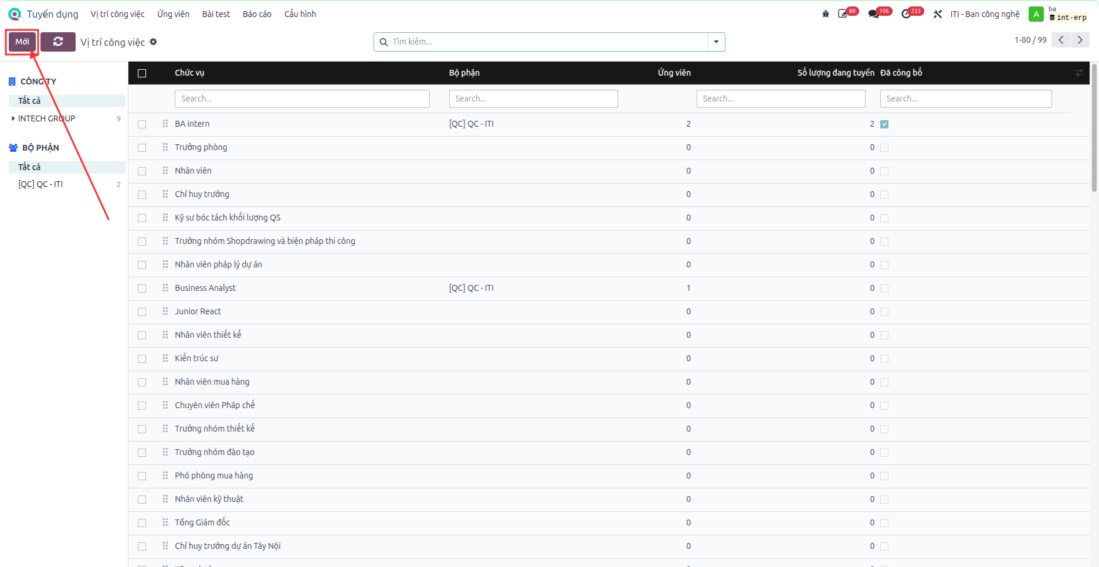Screen dimensions: 1099x567
Task: Open Cấu hình menu
Action: pyautogui.click(x=300, y=14)
